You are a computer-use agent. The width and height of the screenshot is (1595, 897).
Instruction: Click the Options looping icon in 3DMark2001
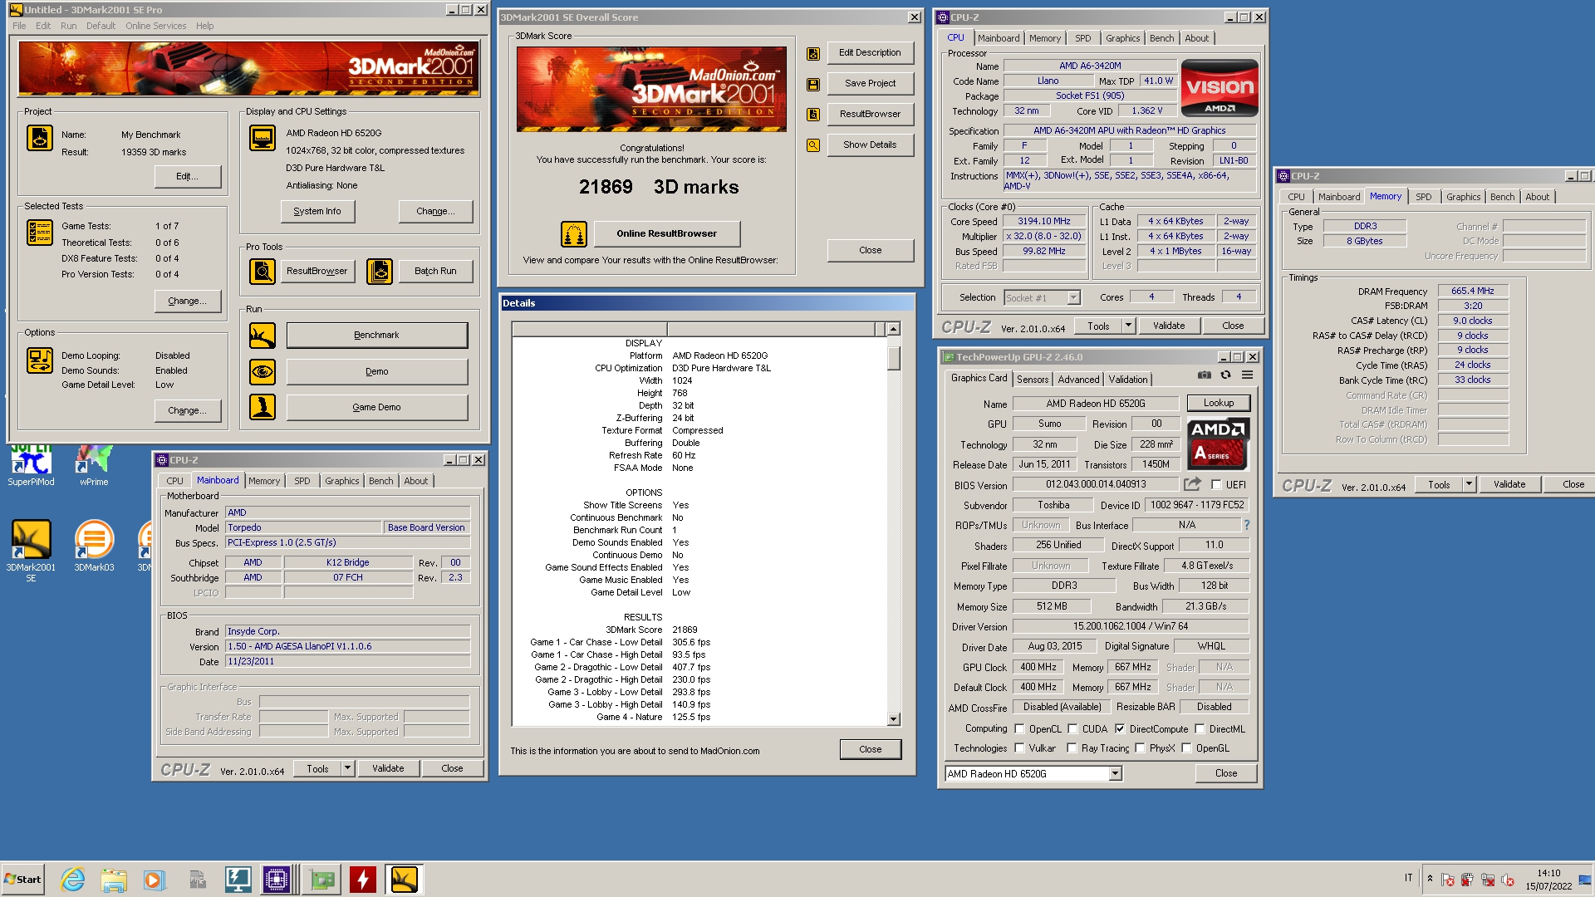click(x=39, y=360)
